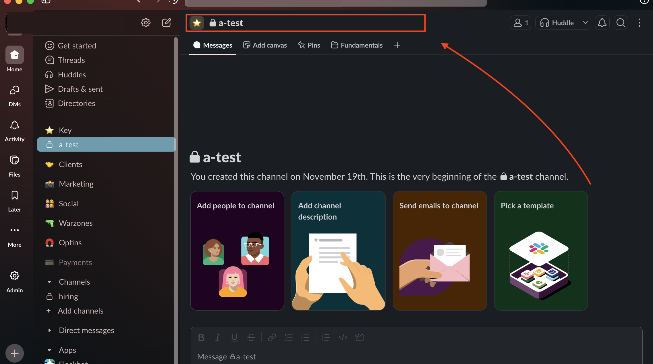This screenshot has height=364, width=653.
Task: Open workspace settings gear in sidebar header
Action: pyautogui.click(x=146, y=23)
